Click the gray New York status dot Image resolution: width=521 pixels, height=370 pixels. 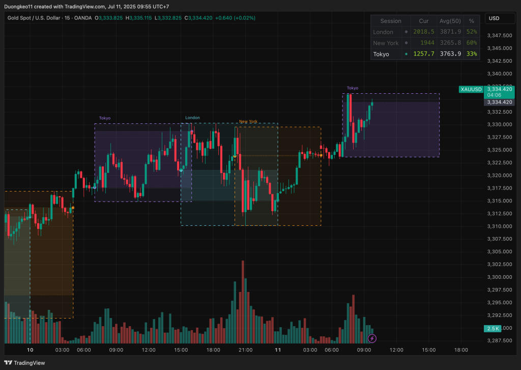(406, 43)
